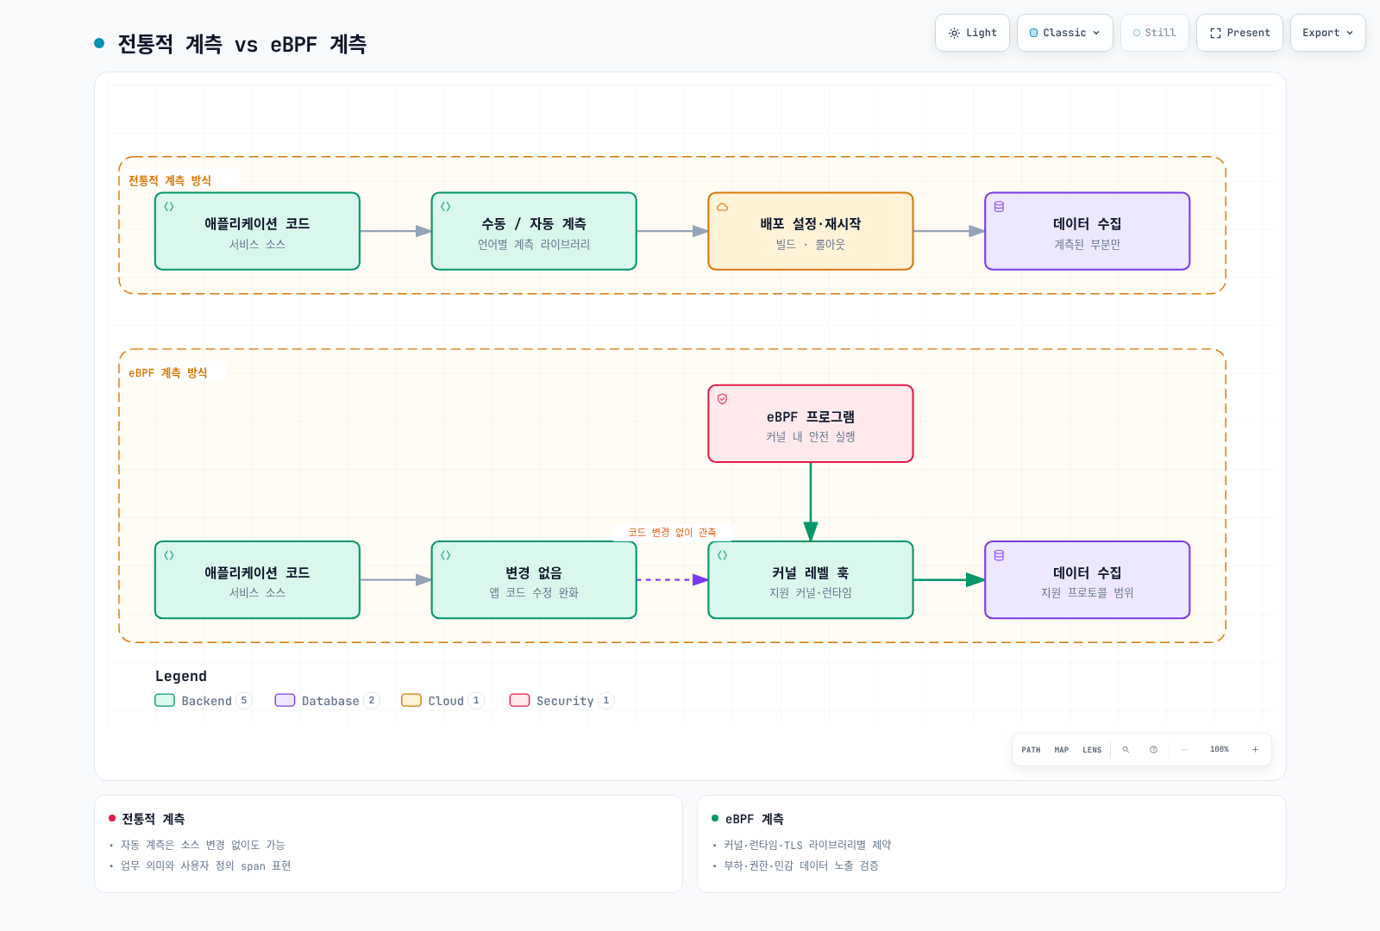Click the 업무 의미와 사용자 정의 span 표현 bullet
Screen dimensions: 1380x931
click(205, 865)
